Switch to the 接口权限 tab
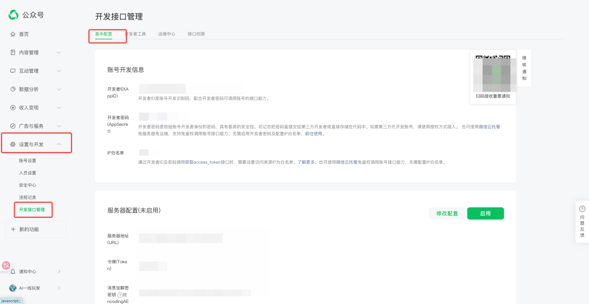This screenshot has height=304, width=589. (x=196, y=34)
